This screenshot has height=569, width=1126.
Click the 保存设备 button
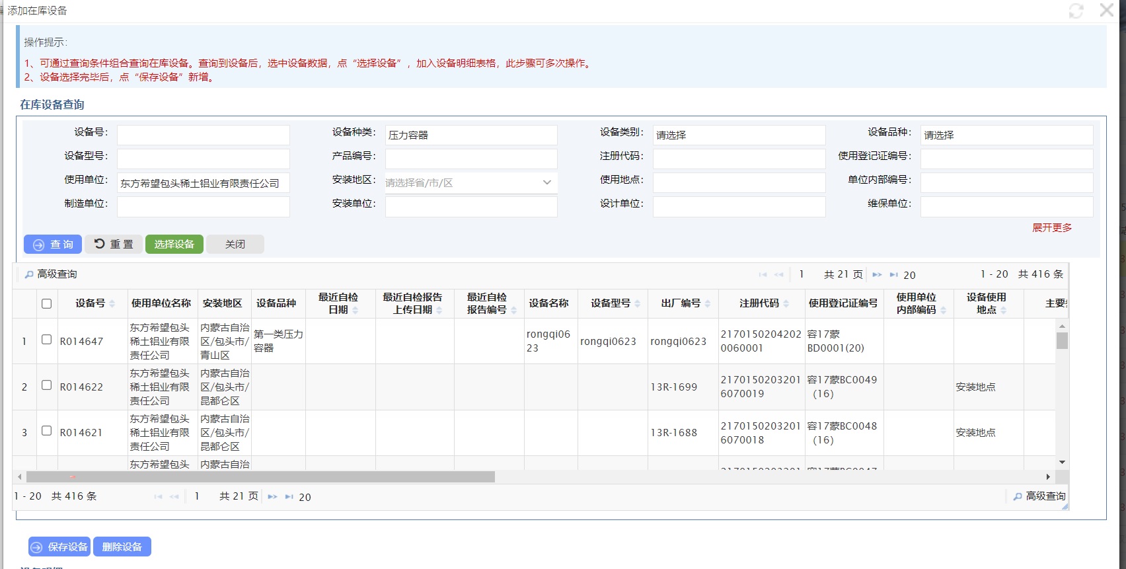[x=59, y=547]
